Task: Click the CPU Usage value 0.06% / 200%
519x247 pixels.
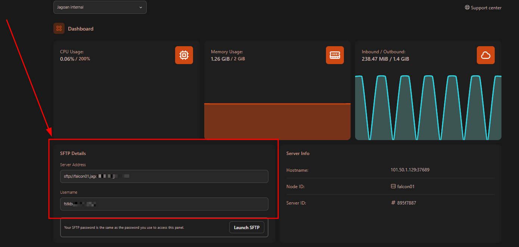Action: click(x=75, y=59)
